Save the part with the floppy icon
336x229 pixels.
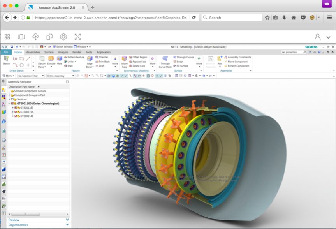(12, 46)
